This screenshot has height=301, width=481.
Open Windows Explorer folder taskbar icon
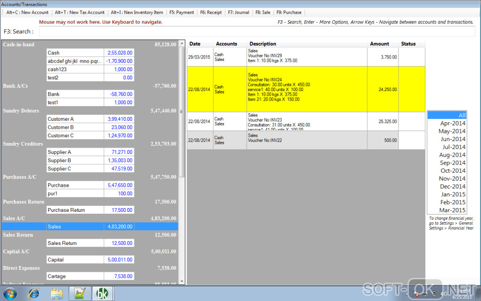tap(57, 293)
